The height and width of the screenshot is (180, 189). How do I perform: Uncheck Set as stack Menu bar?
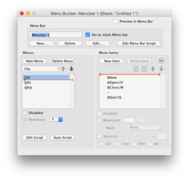point(87,35)
